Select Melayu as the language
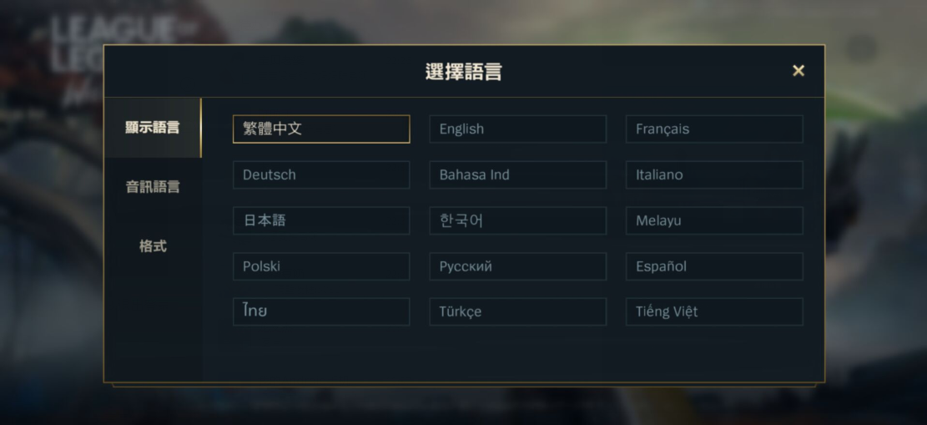The image size is (927, 425). pyautogui.click(x=714, y=221)
